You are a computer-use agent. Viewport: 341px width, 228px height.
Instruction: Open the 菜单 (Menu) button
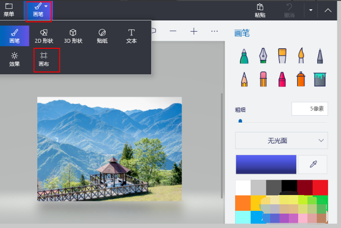coord(9,10)
